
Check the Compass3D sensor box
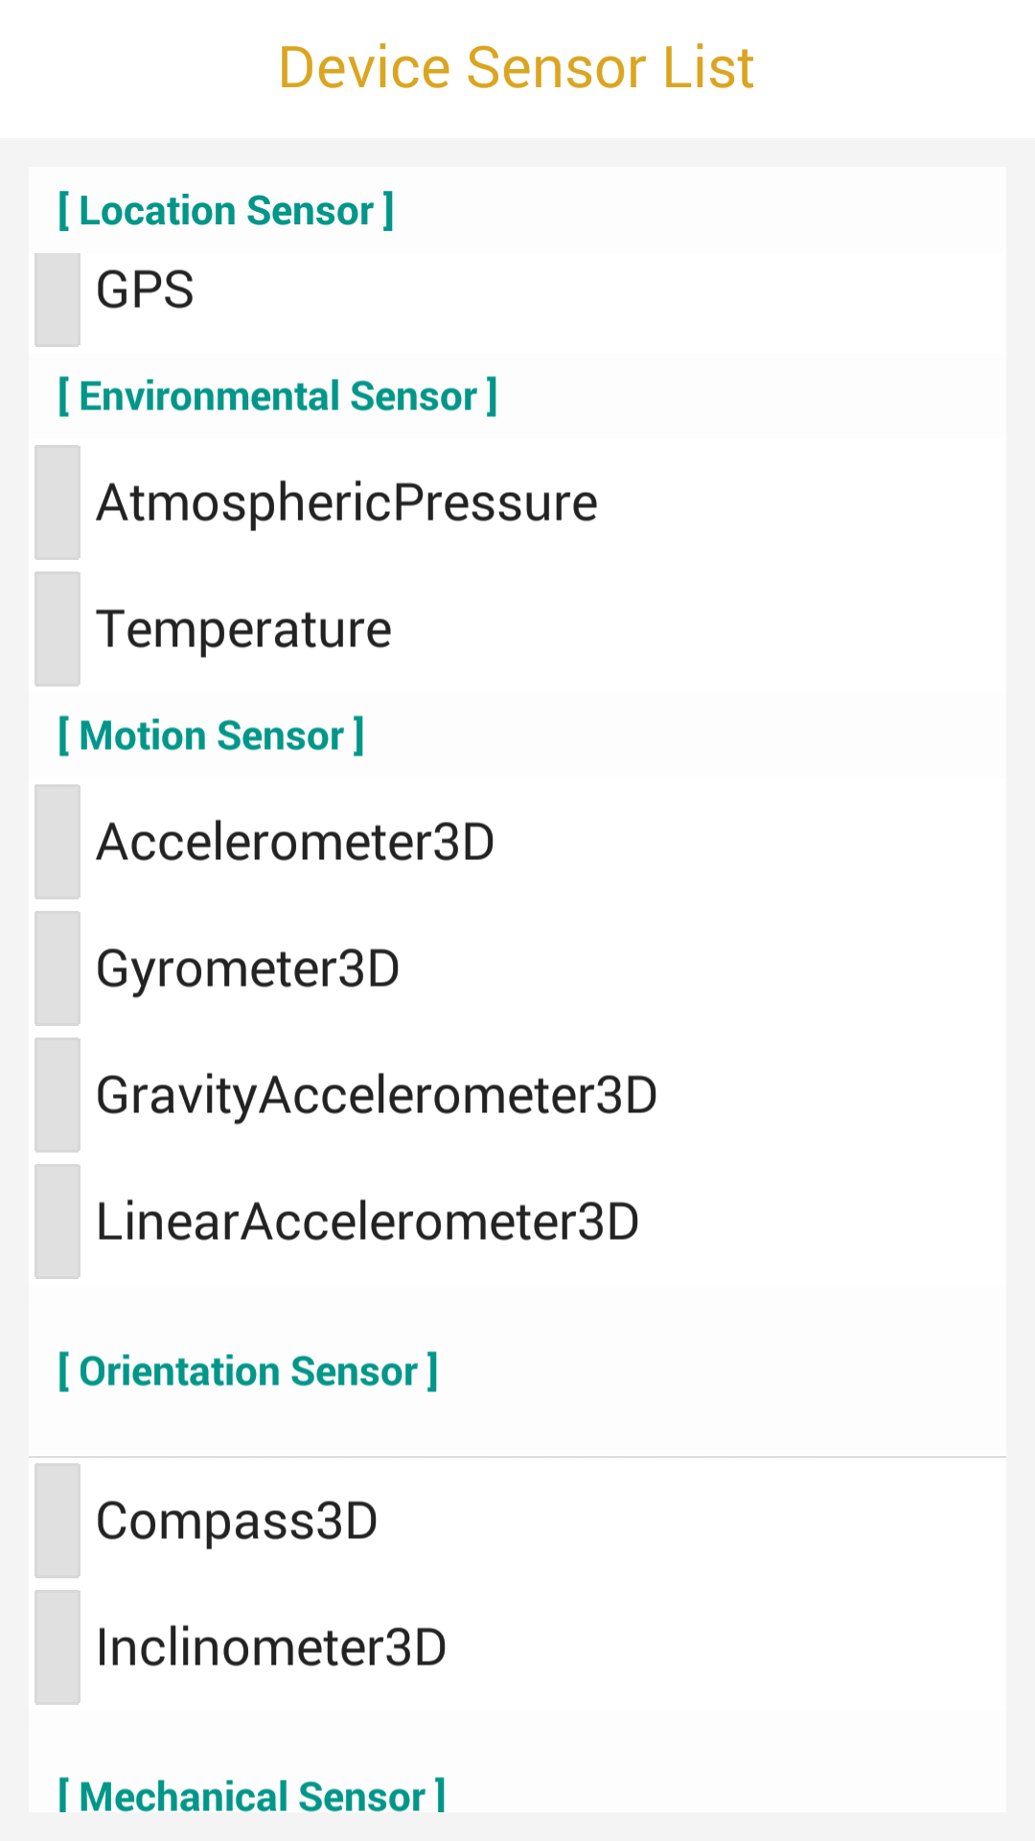57,1521
